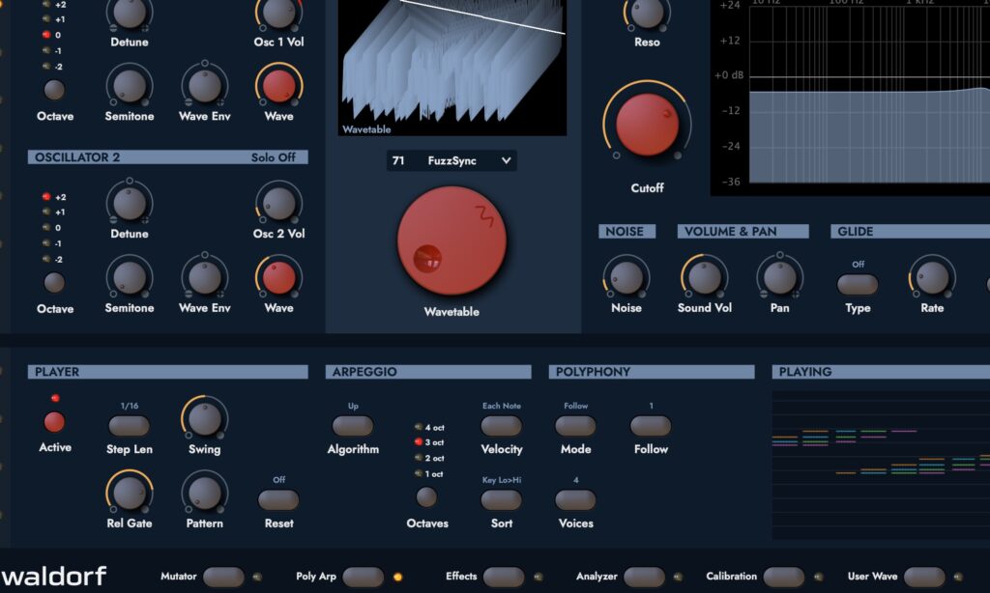Click the Oscillator 1 Wave Env knob
Image resolution: width=990 pixels, height=593 pixels.
coord(205,86)
